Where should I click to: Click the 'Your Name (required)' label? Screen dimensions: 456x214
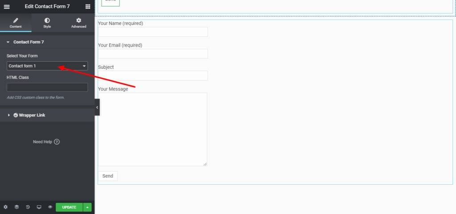coord(120,23)
